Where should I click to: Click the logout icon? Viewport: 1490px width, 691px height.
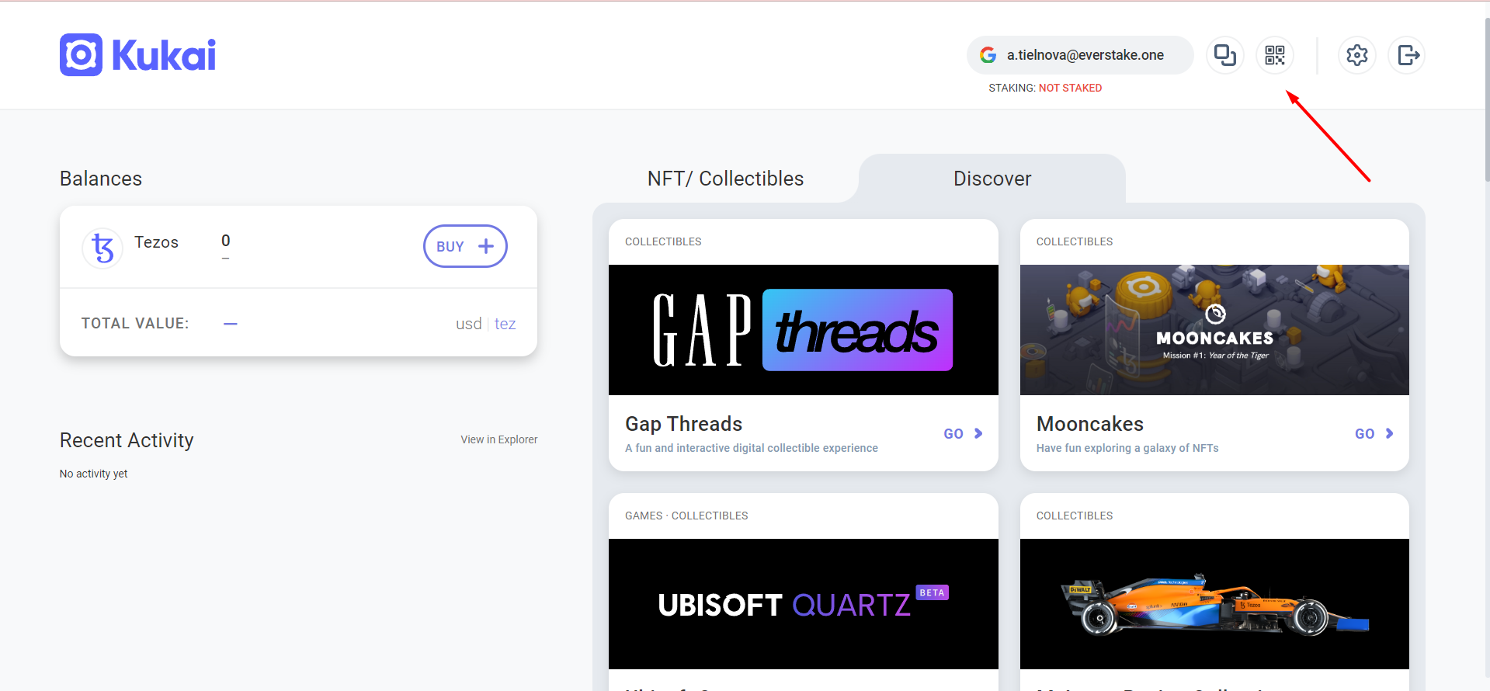[x=1407, y=55]
